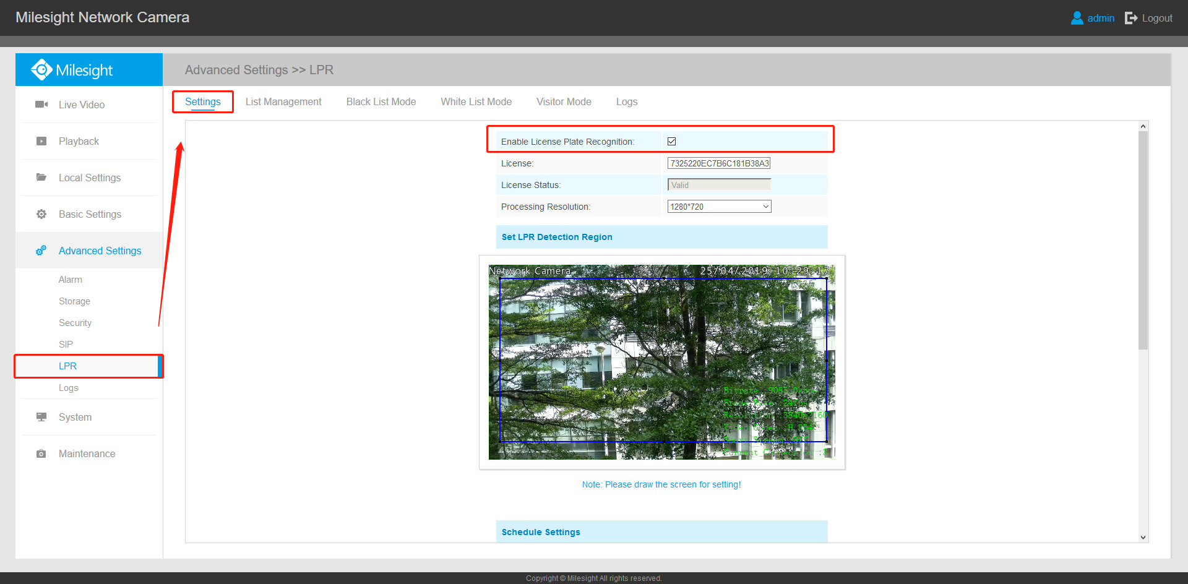1188x584 pixels.
Task: Click the Playback play icon
Action: click(x=41, y=141)
